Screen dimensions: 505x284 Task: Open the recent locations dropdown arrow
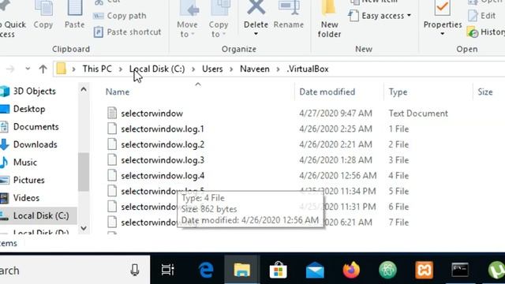coord(28,69)
